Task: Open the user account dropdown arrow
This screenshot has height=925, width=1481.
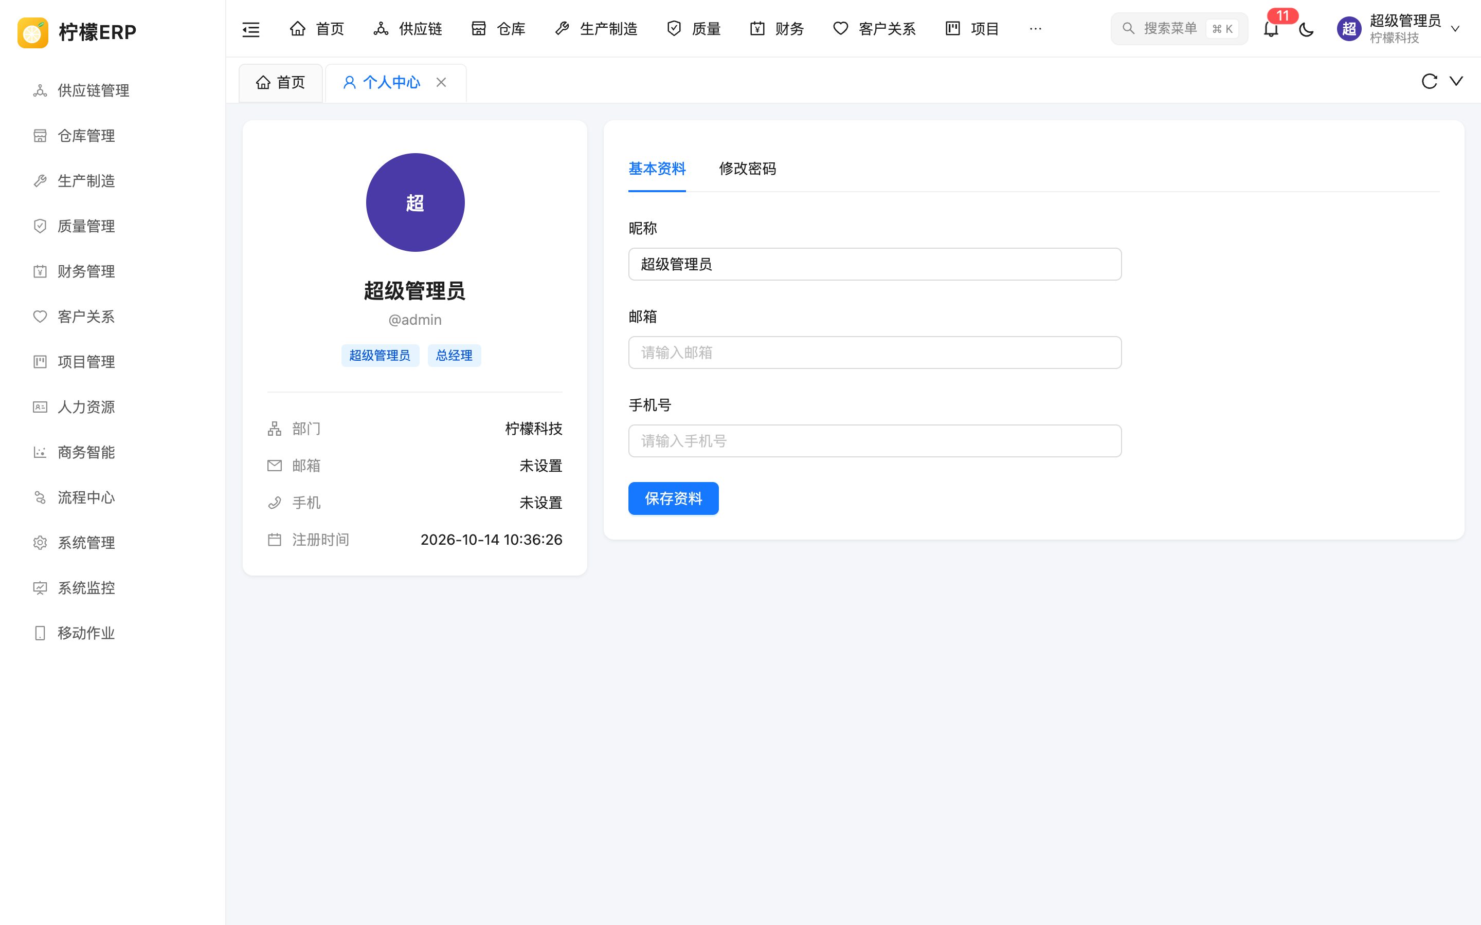Action: point(1455,29)
